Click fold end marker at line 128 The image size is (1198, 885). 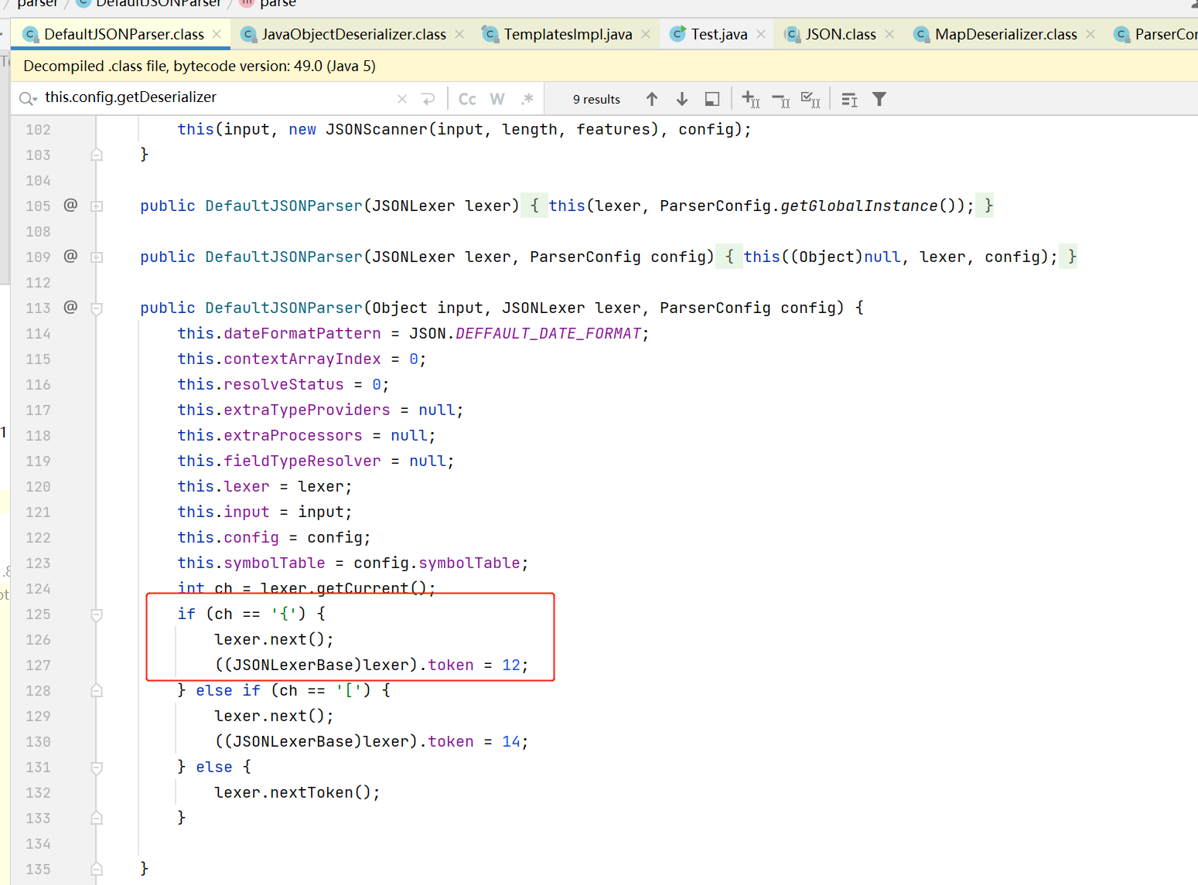click(97, 690)
